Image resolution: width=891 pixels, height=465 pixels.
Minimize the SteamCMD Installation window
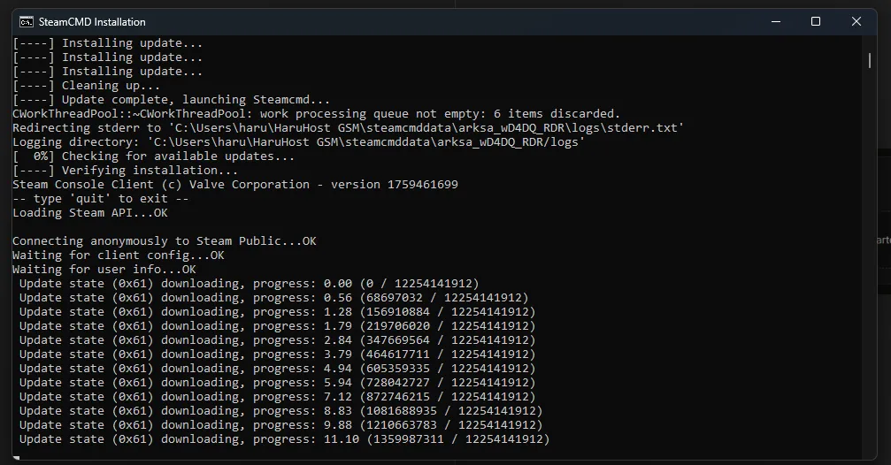776,21
